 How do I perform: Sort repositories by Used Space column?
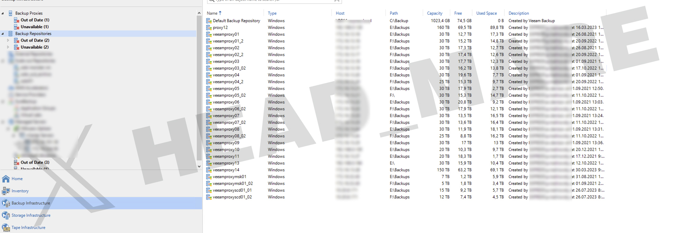point(486,13)
